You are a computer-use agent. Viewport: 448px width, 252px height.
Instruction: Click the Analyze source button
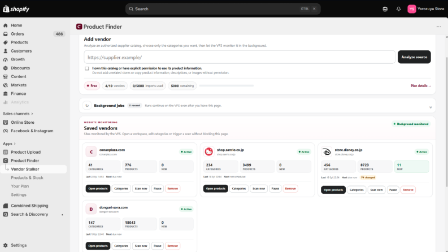(x=414, y=57)
